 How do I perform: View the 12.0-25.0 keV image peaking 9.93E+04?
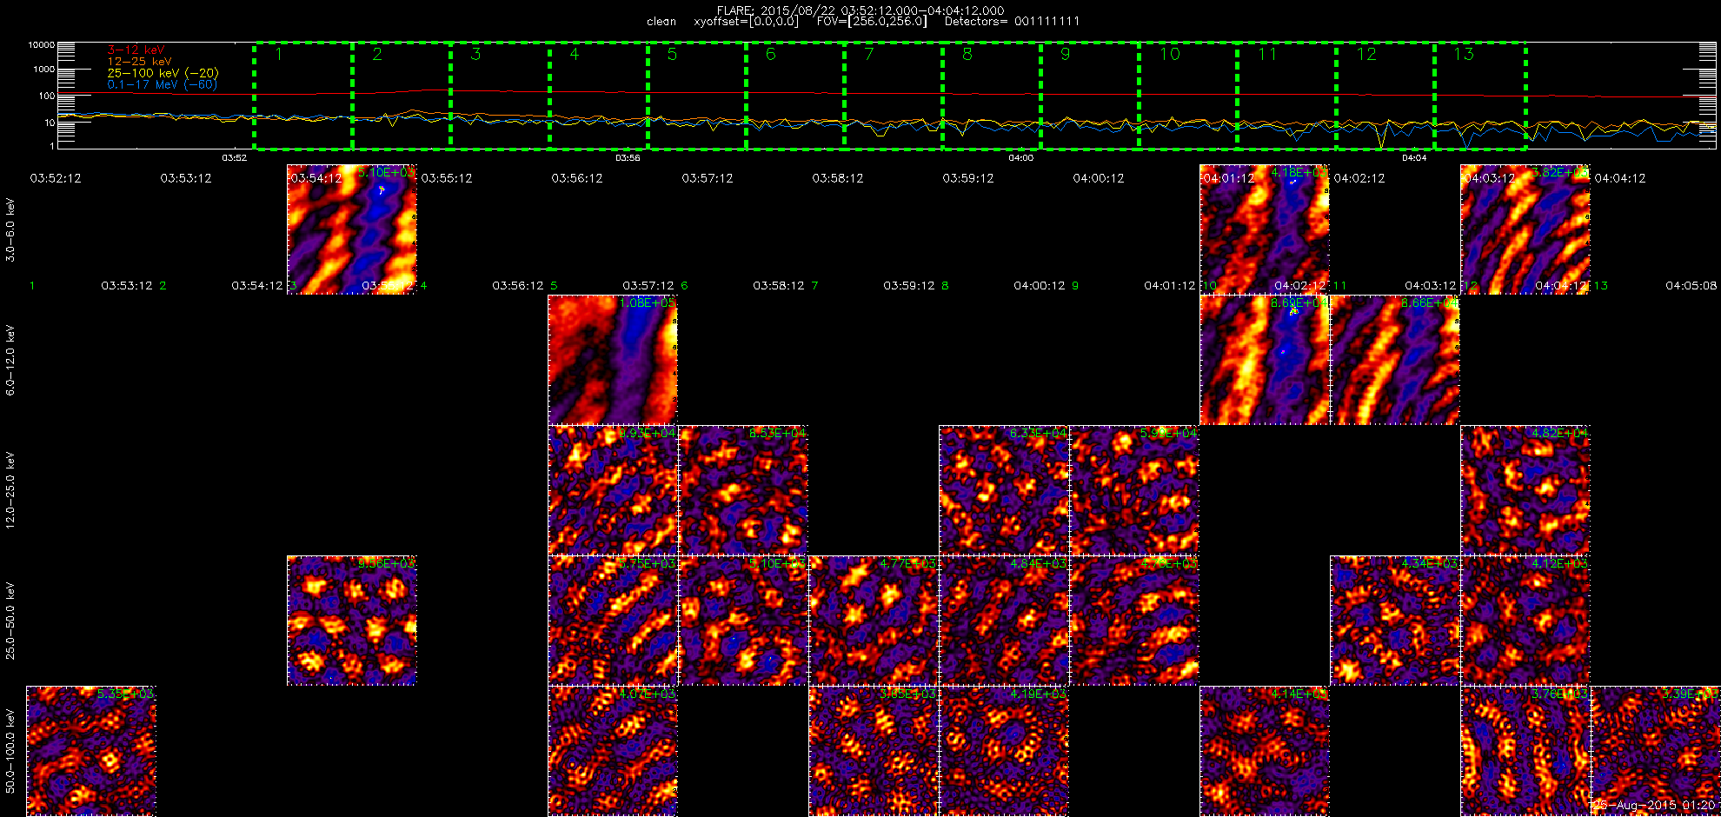point(613,490)
